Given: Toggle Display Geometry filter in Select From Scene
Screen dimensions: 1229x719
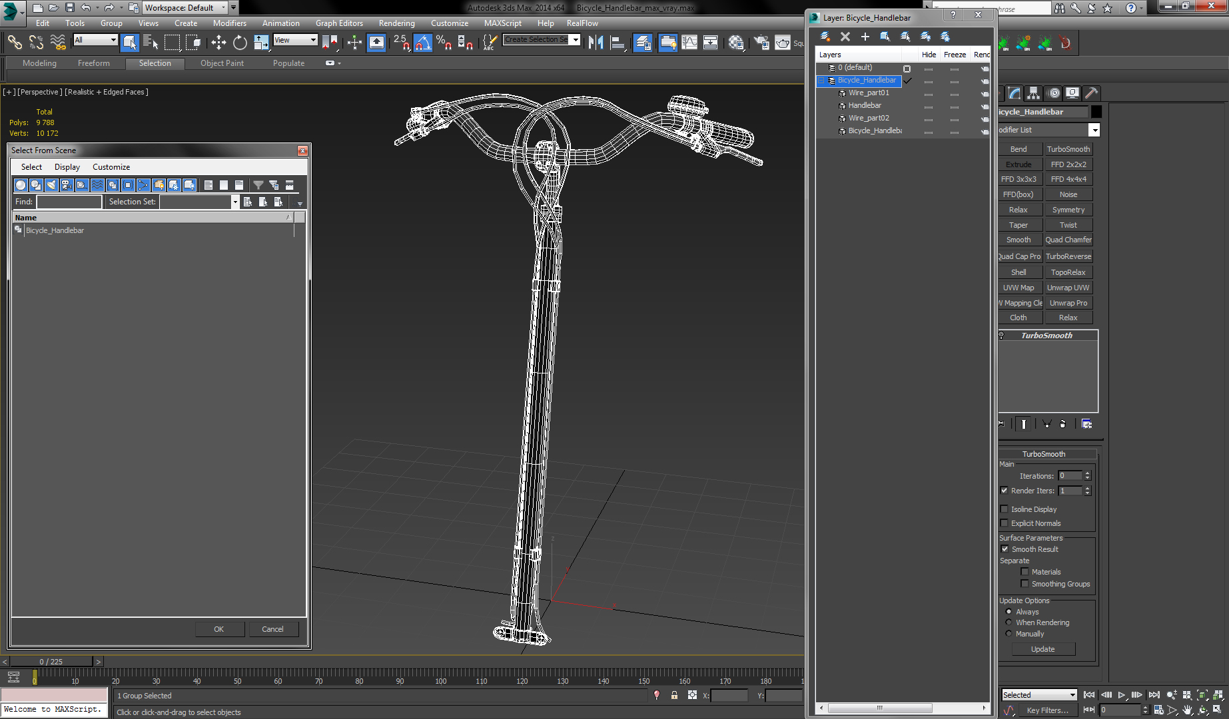Looking at the screenshot, I should pyautogui.click(x=21, y=185).
